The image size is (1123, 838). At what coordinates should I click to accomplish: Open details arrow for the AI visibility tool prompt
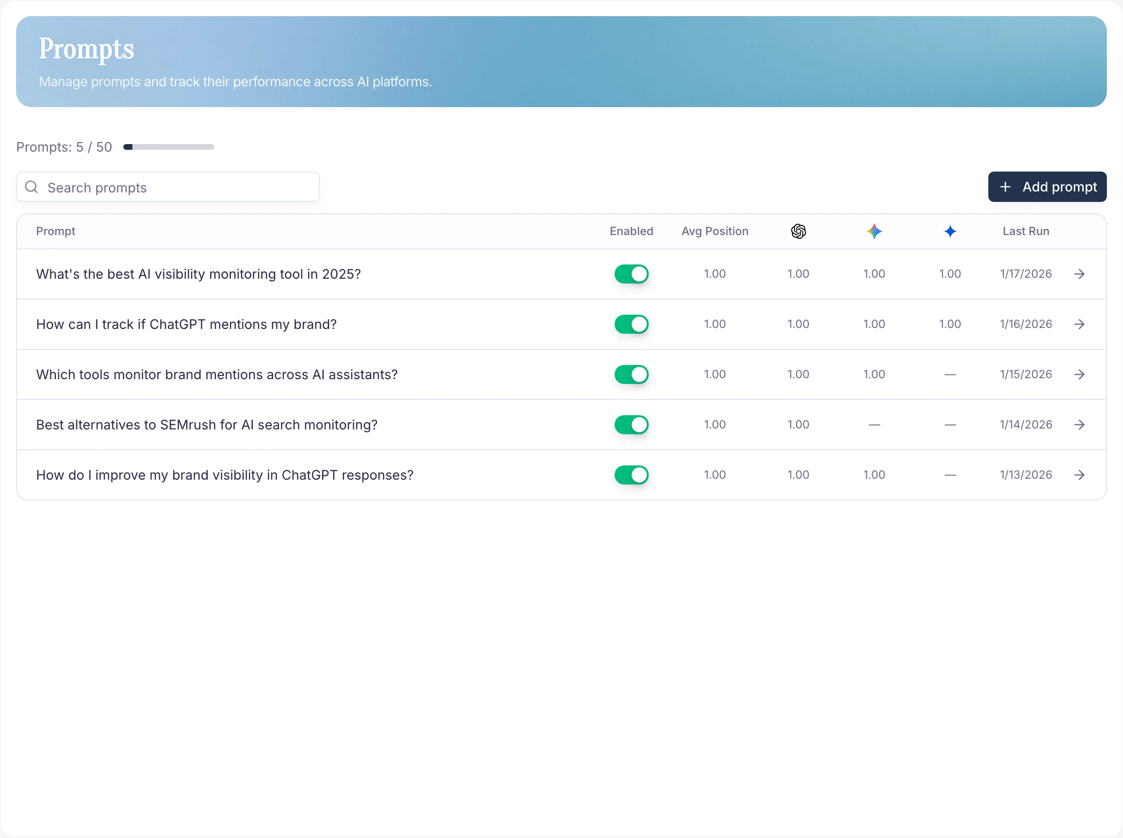(1080, 274)
